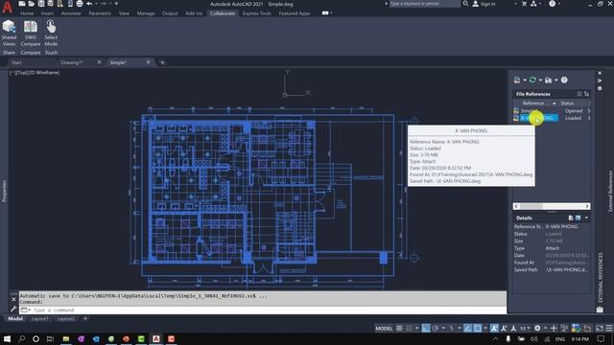
Task: Switch to the Drawing1 file tab
Action: click(72, 62)
